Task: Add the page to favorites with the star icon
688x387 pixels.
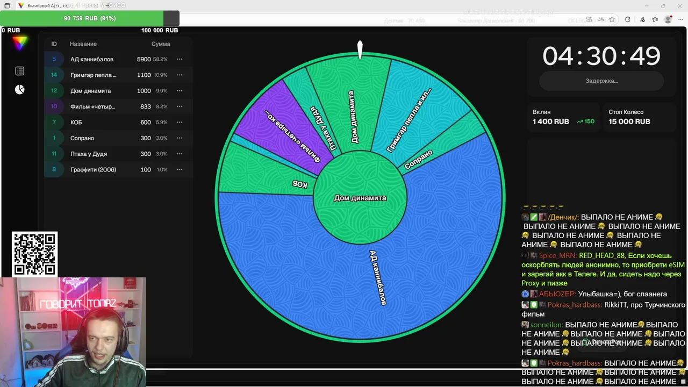Action: 612,19
